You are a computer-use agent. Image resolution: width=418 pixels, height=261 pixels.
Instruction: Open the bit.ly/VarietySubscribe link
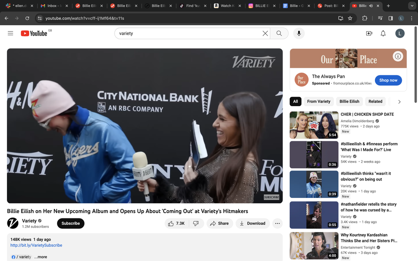(36, 245)
